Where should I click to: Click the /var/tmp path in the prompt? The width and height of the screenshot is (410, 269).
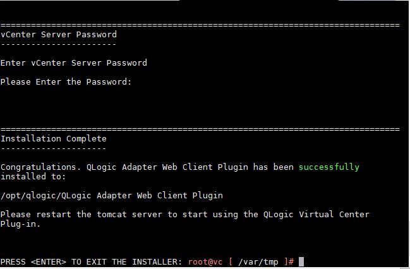click(258, 262)
